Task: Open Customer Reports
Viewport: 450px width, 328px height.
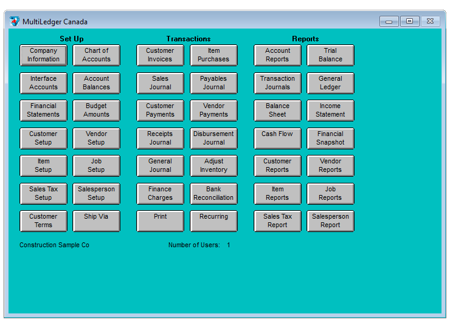Action: point(277,166)
